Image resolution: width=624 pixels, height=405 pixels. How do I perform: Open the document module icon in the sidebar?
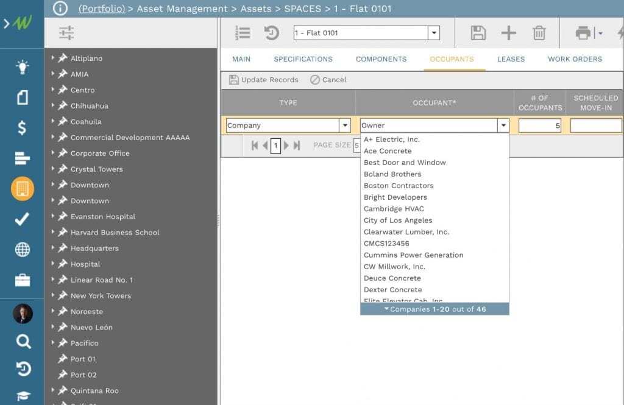pyautogui.click(x=23, y=97)
